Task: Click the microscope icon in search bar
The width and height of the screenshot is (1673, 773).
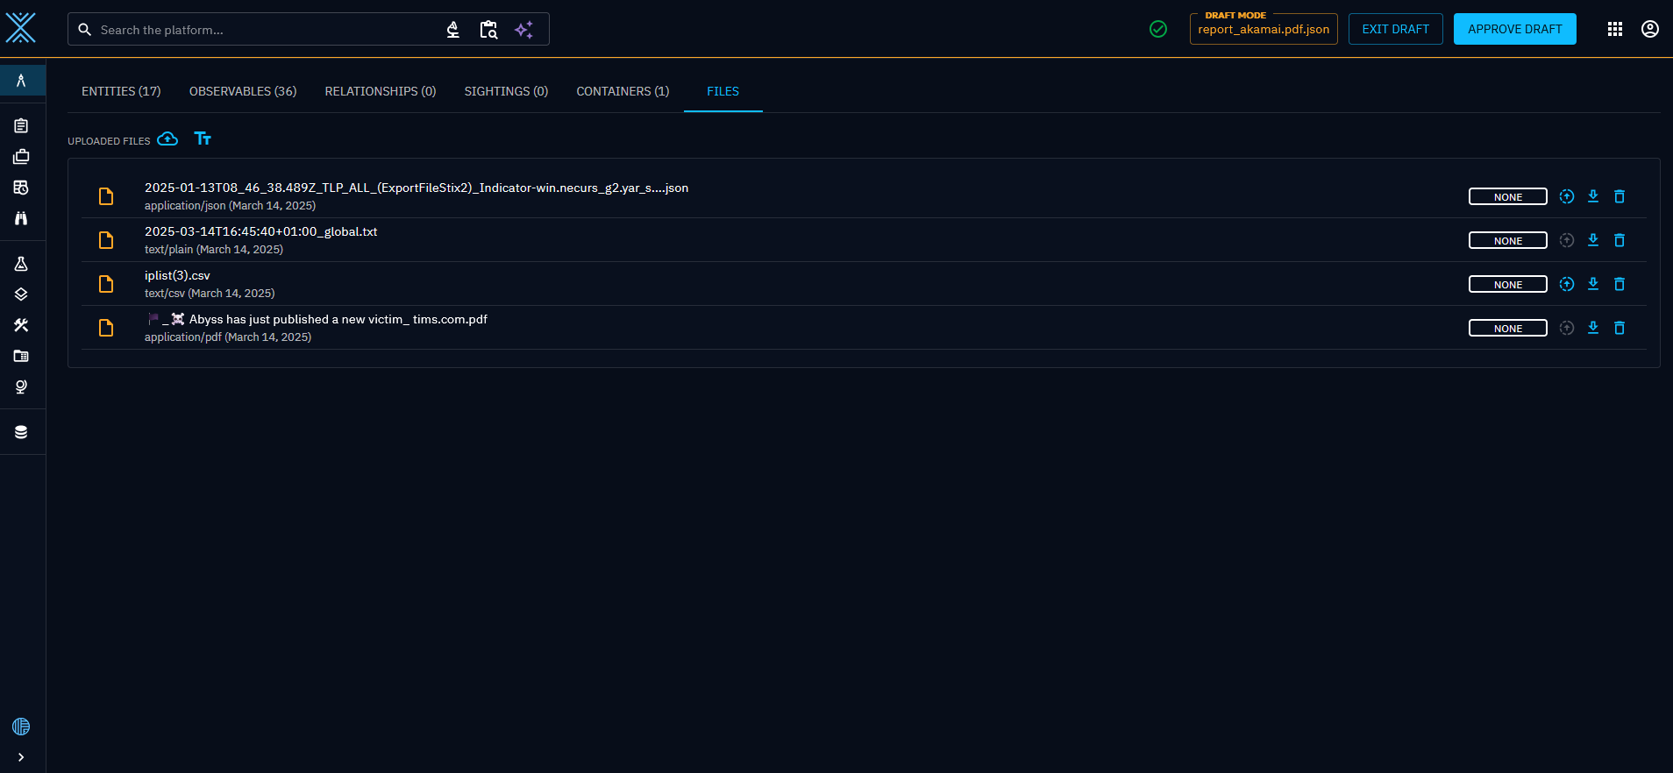Action: (453, 30)
